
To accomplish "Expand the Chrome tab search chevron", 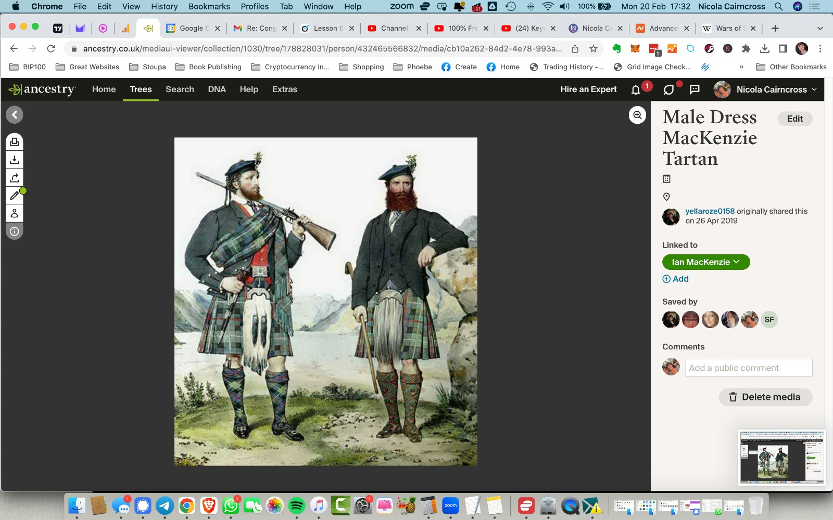I will [x=820, y=28].
